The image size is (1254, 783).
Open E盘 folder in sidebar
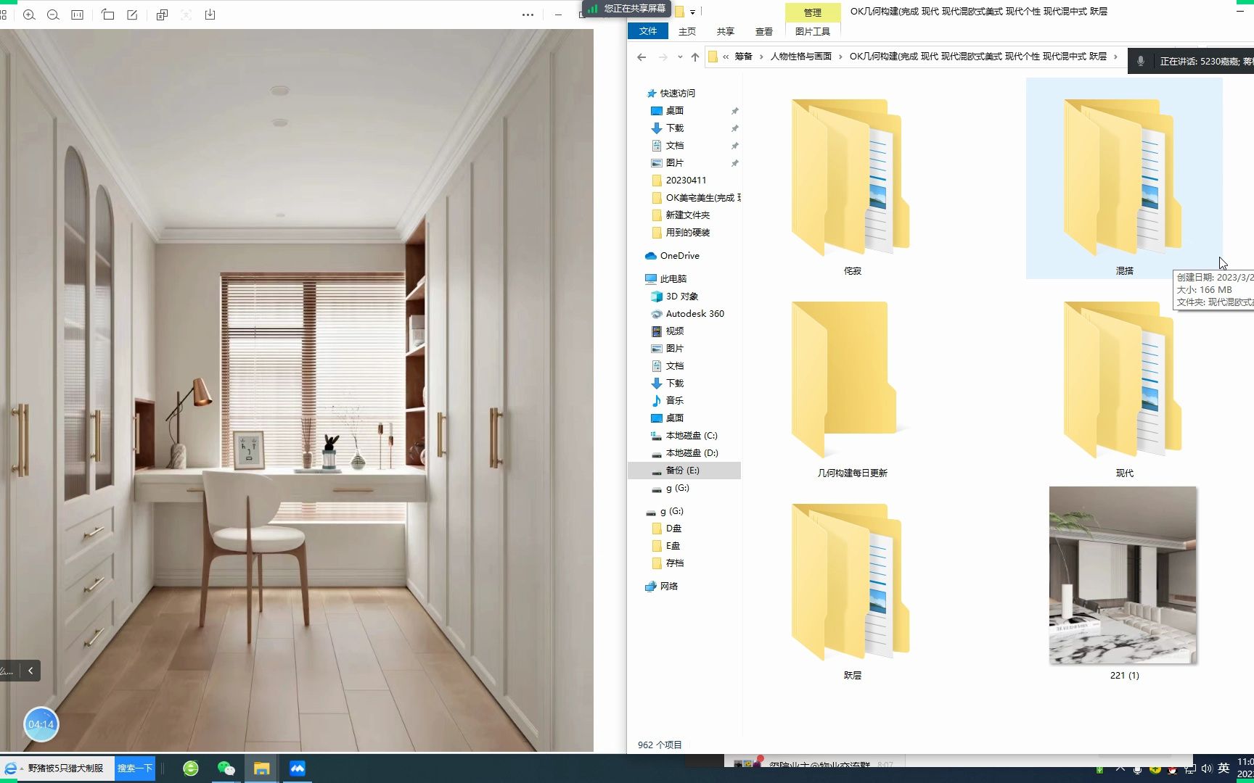(673, 546)
